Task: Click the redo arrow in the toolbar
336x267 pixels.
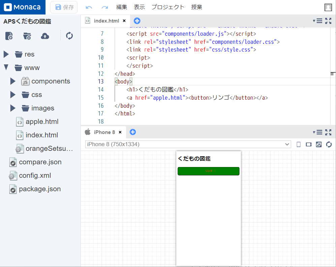Action: [x=104, y=7]
